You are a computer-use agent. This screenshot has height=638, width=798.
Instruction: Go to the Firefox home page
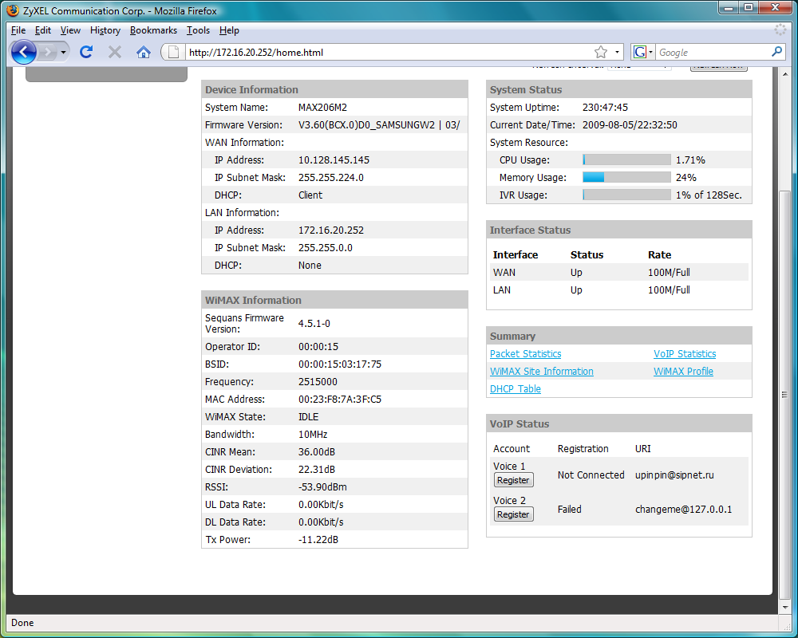tap(144, 52)
